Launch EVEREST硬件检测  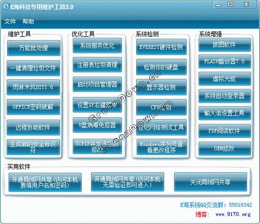click(161, 47)
